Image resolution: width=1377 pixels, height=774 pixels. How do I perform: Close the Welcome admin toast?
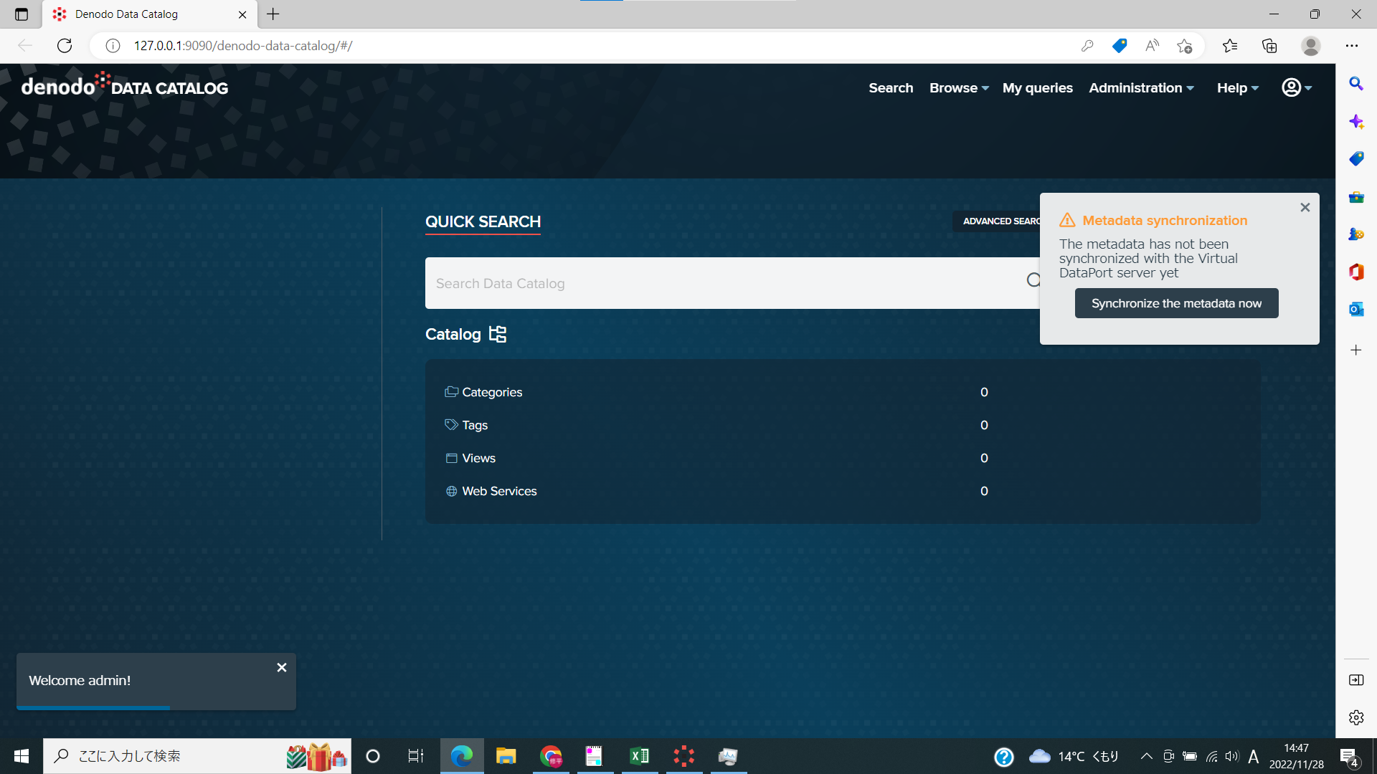coord(282,667)
